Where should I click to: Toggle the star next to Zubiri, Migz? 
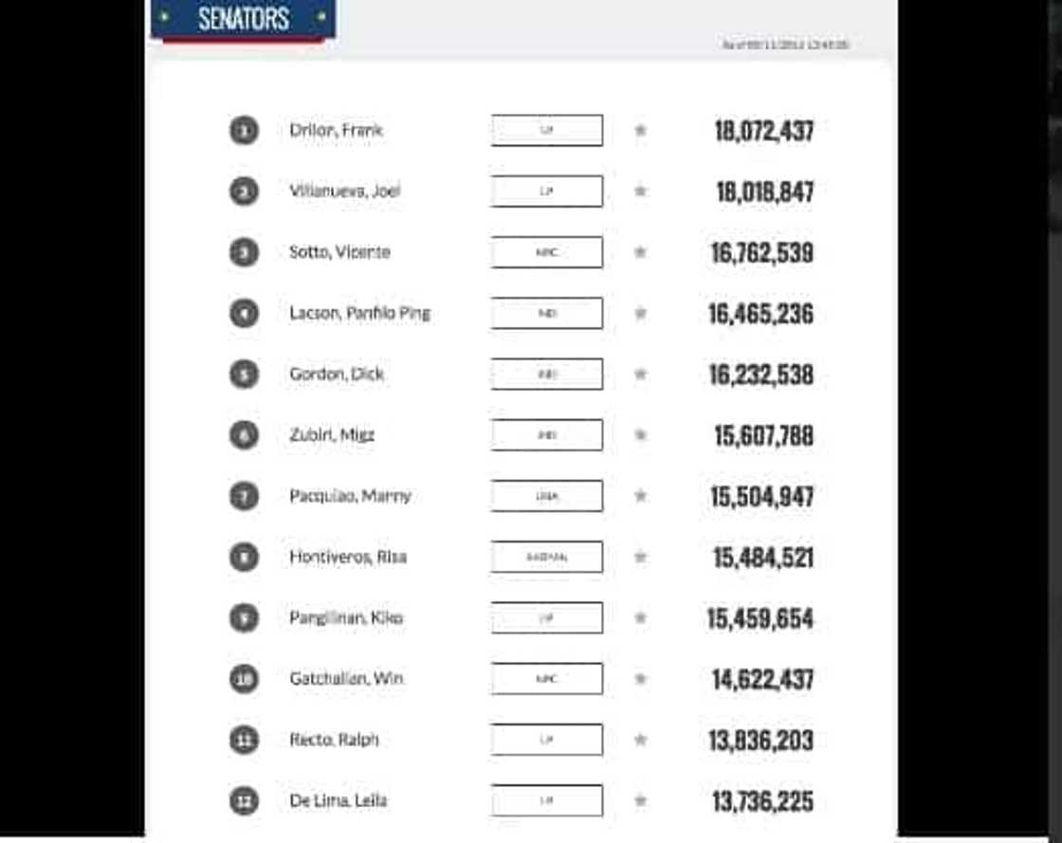(641, 434)
